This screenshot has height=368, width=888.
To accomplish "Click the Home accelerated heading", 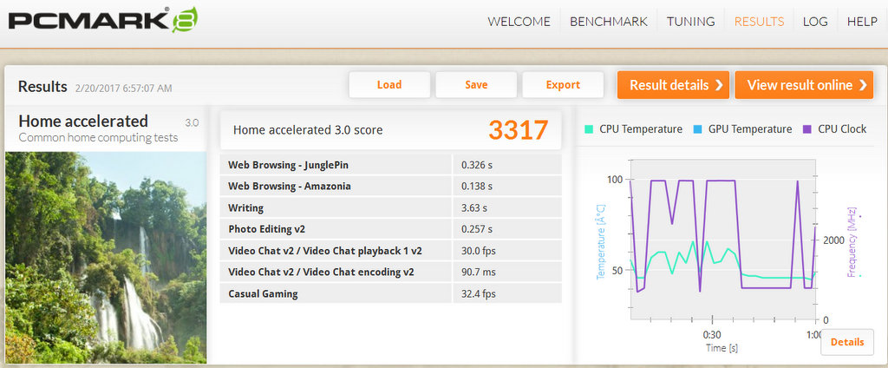I will (83, 121).
